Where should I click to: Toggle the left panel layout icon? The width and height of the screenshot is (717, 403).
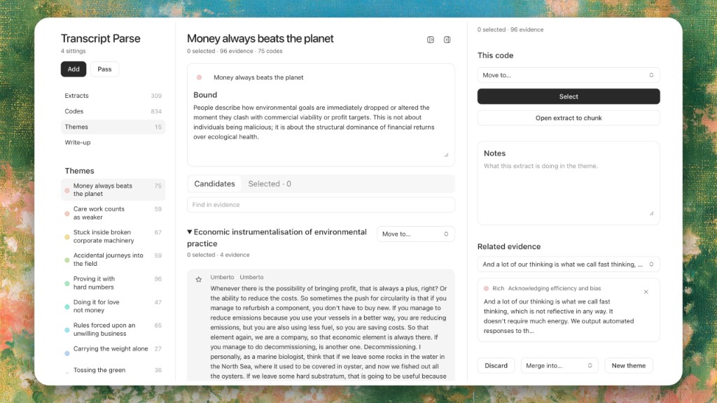pyautogui.click(x=431, y=40)
